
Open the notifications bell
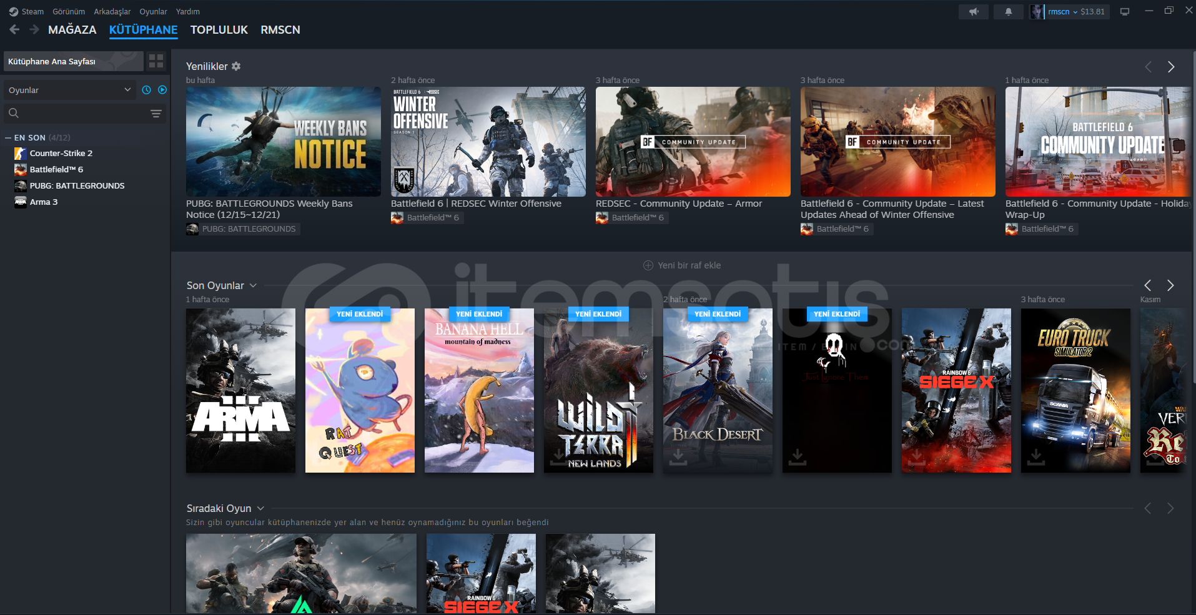1008,12
